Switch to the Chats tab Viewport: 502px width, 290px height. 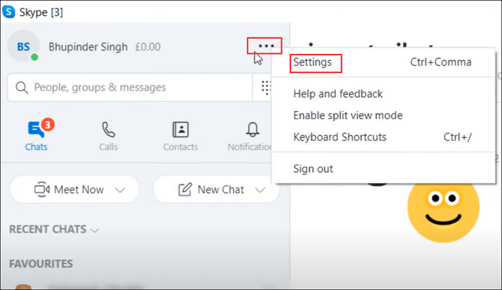(x=36, y=136)
